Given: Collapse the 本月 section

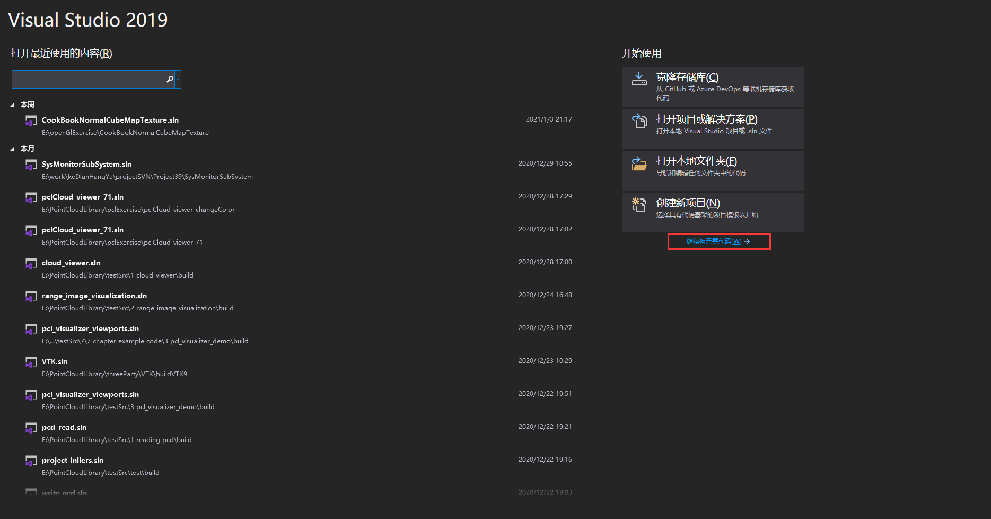Looking at the screenshot, I should [x=13, y=148].
